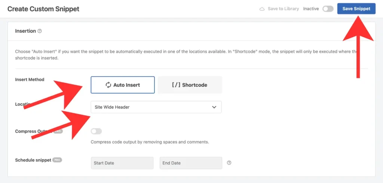Viewport: 383px width, 183px height.
Task: Open the Insertion help question mark icon
Action: (40, 31)
